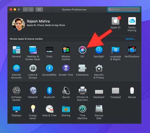Focus the Search field
Image resolution: width=150 pixels, height=133 pixels.
point(124,10)
